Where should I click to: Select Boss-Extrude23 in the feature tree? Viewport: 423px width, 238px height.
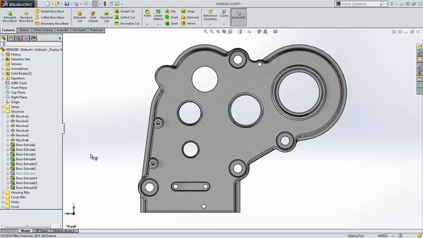coord(24,164)
